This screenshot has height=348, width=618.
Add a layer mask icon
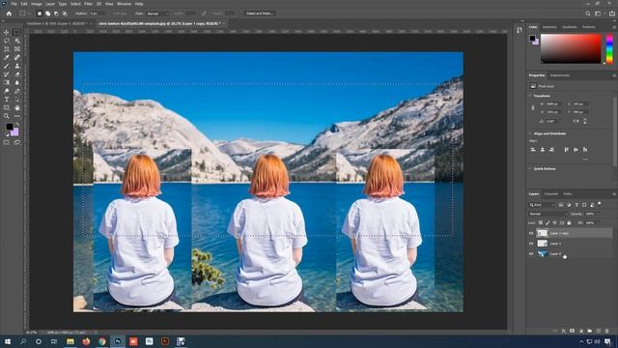point(573,331)
